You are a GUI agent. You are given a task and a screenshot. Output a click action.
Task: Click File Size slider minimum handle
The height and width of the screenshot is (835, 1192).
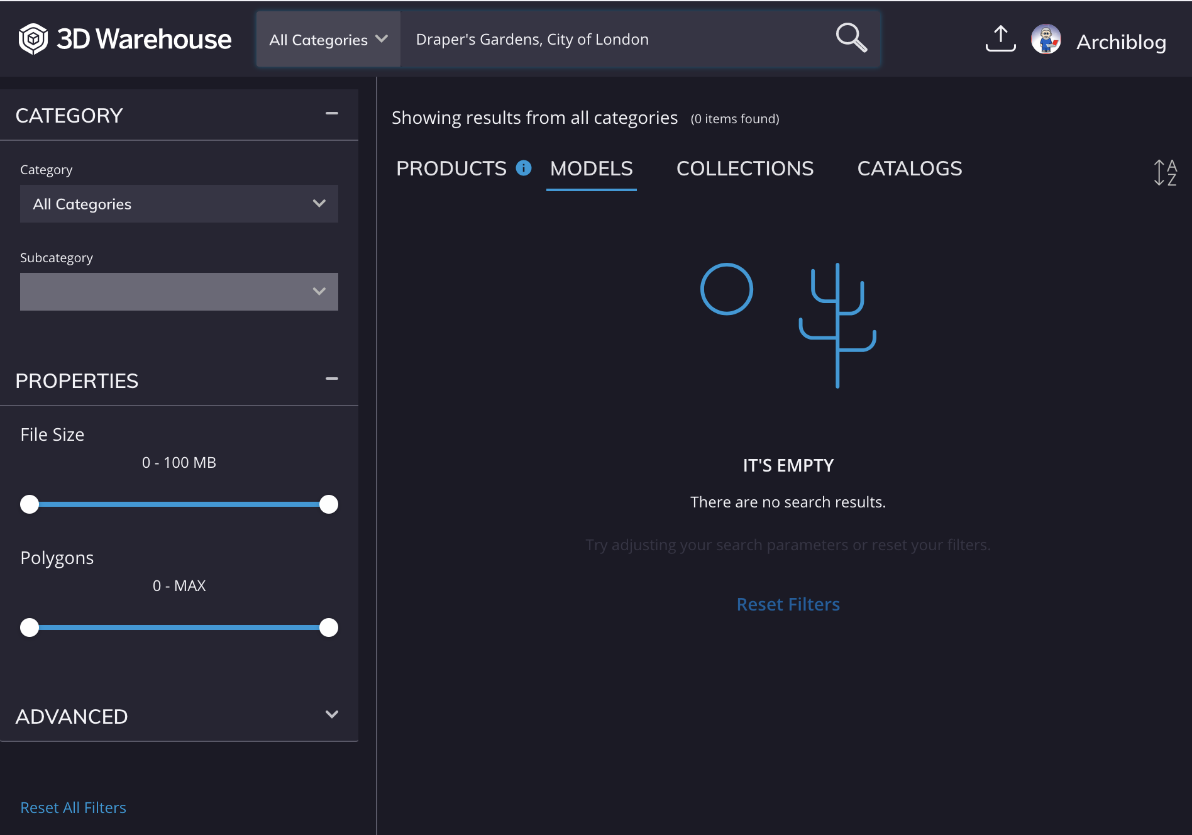tap(30, 504)
